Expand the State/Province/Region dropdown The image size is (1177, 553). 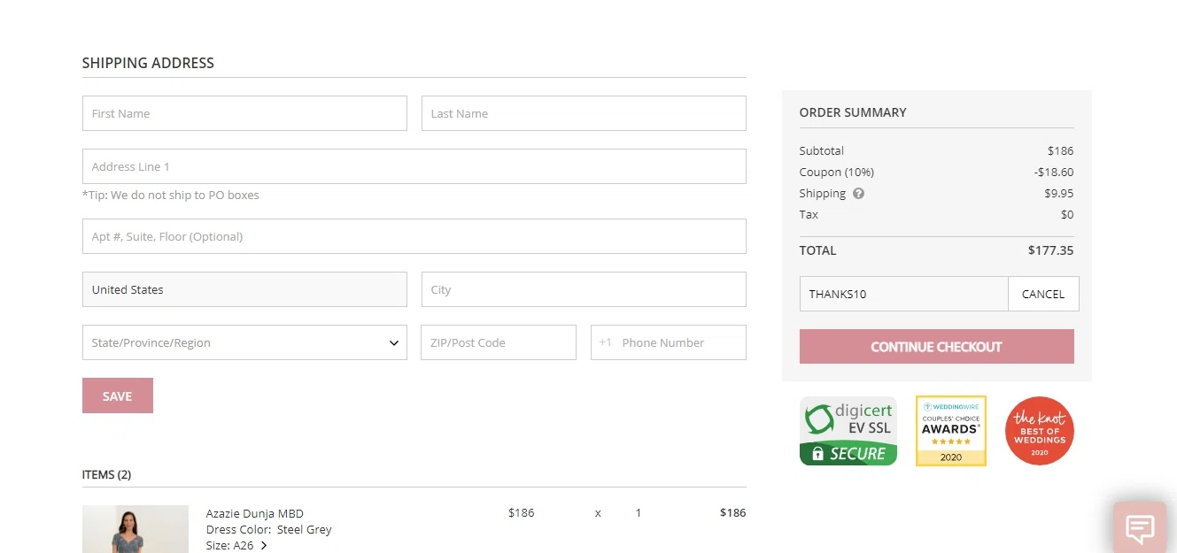coord(244,342)
